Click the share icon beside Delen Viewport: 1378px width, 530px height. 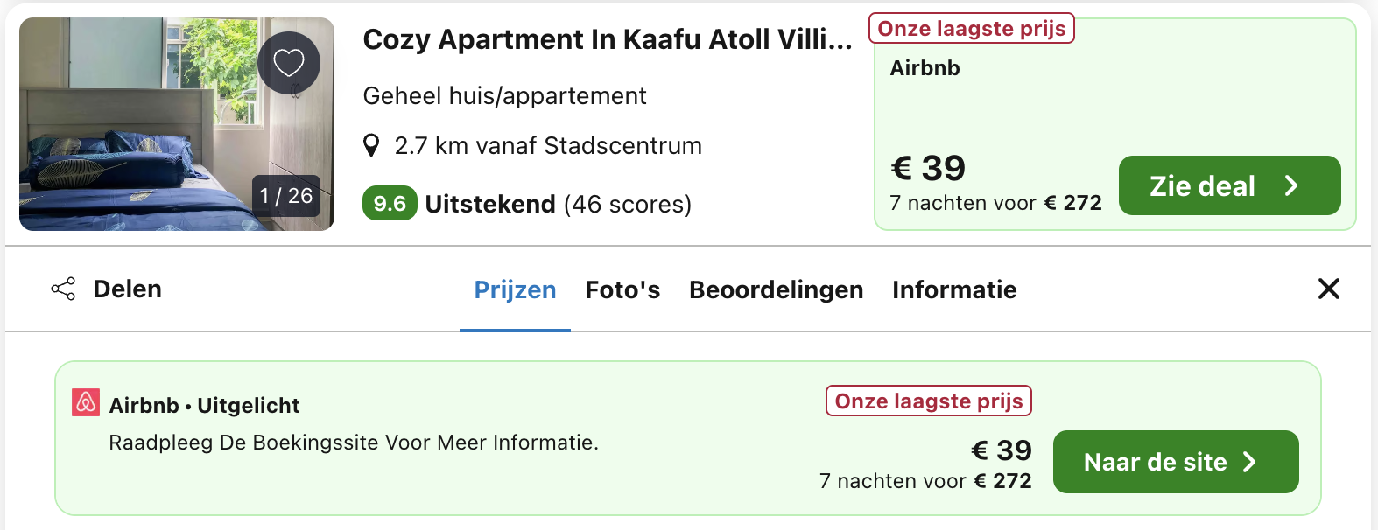point(63,289)
